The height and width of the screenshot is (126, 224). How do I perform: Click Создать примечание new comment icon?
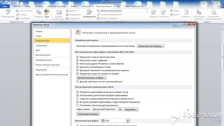click(x=58, y=12)
